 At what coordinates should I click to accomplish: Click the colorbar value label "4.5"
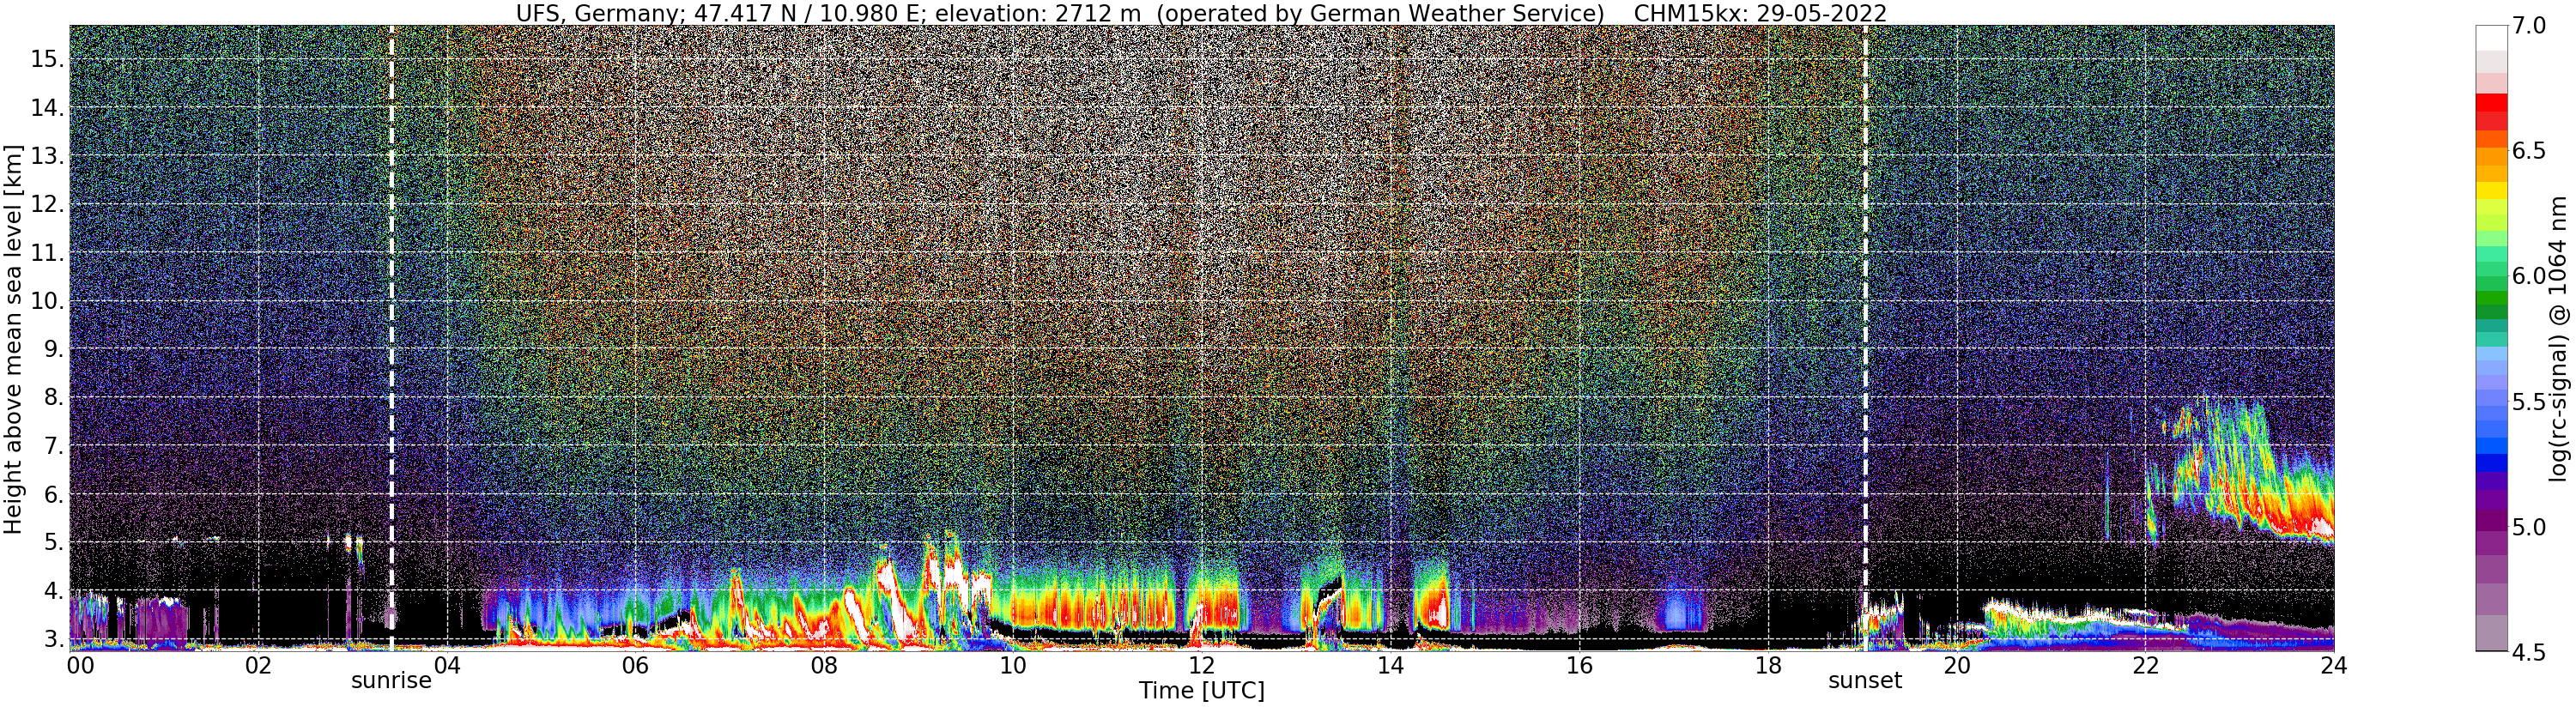(x=2528, y=652)
